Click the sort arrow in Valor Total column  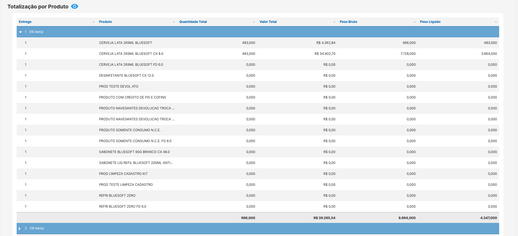[x=334, y=22]
